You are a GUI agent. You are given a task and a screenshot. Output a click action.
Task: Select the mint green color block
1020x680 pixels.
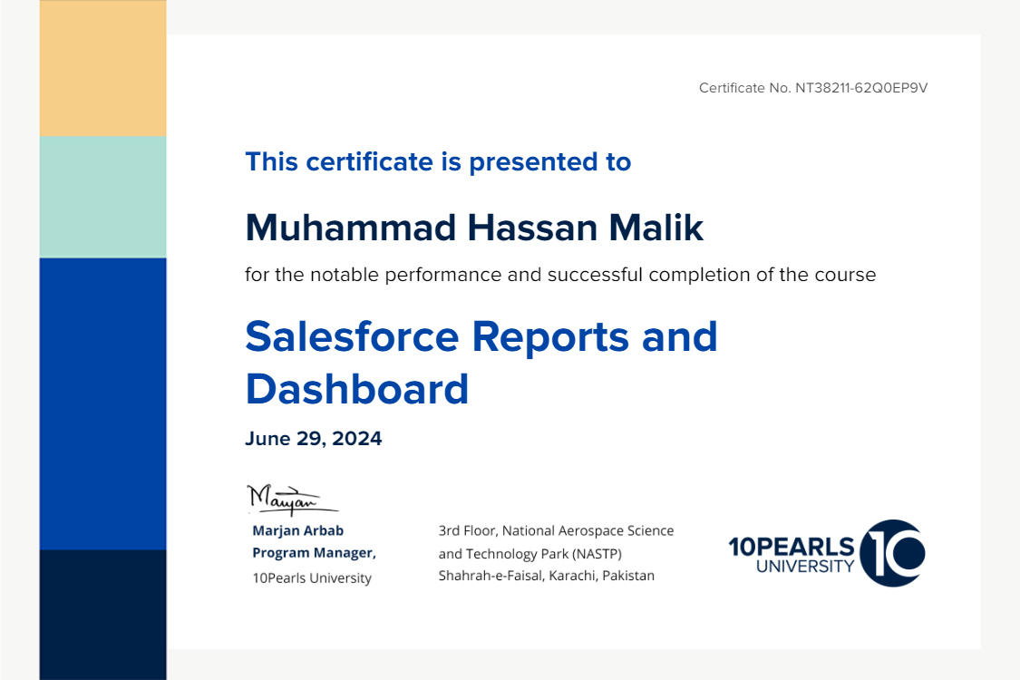(102, 197)
